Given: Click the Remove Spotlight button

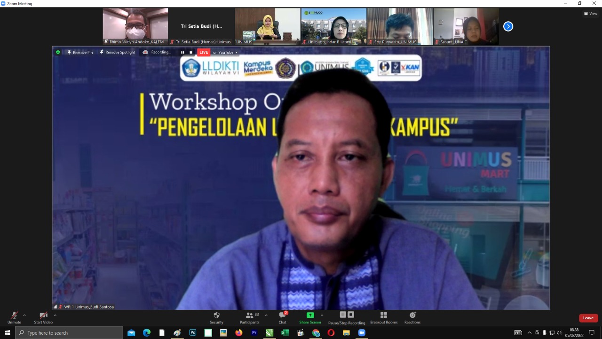Looking at the screenshot, I should tap(117, 52).
